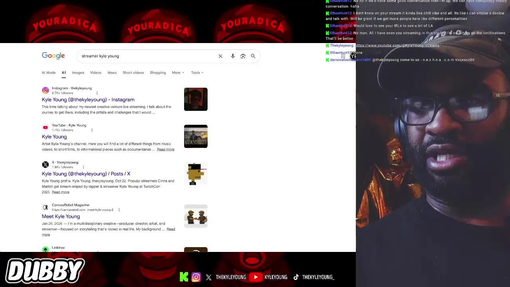Click the X icon in the bottom overlay

coord(209,277)
